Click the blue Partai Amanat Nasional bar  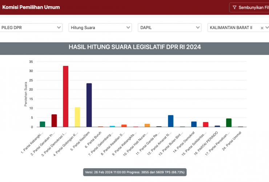click(170, 121)
